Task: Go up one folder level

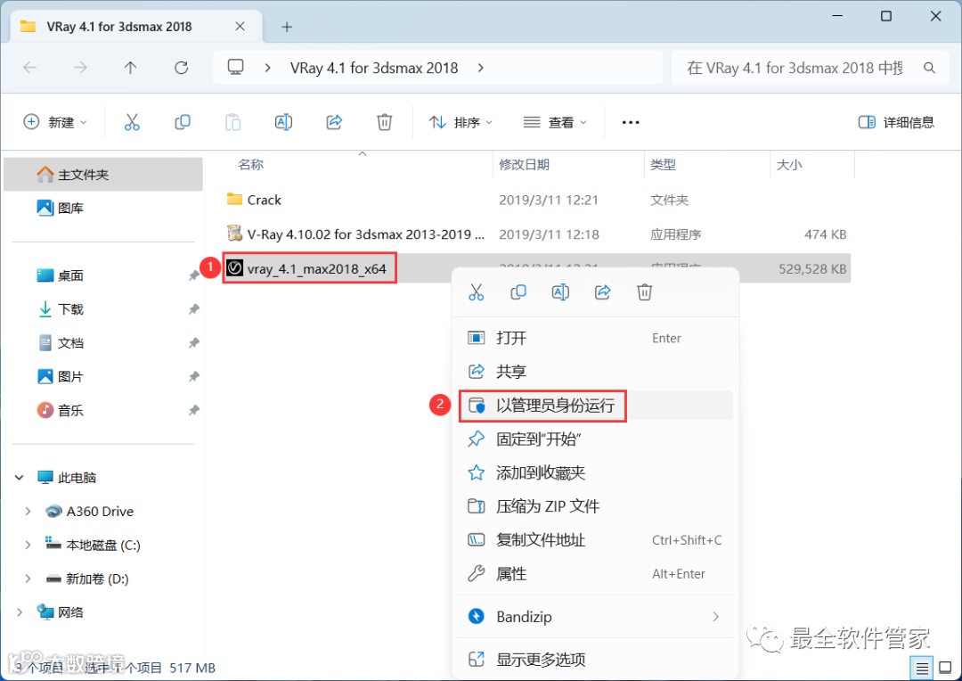Action: tap(131, 68)
